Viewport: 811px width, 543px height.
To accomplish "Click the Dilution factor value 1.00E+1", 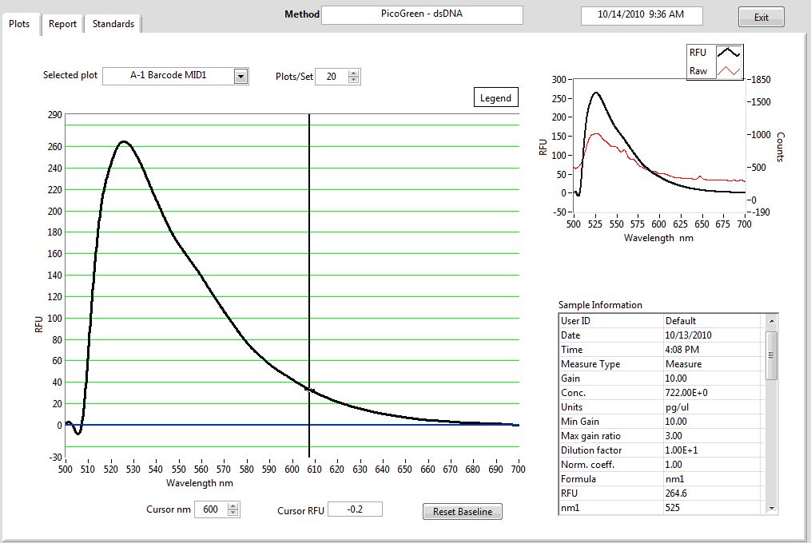I will [682, 450].
